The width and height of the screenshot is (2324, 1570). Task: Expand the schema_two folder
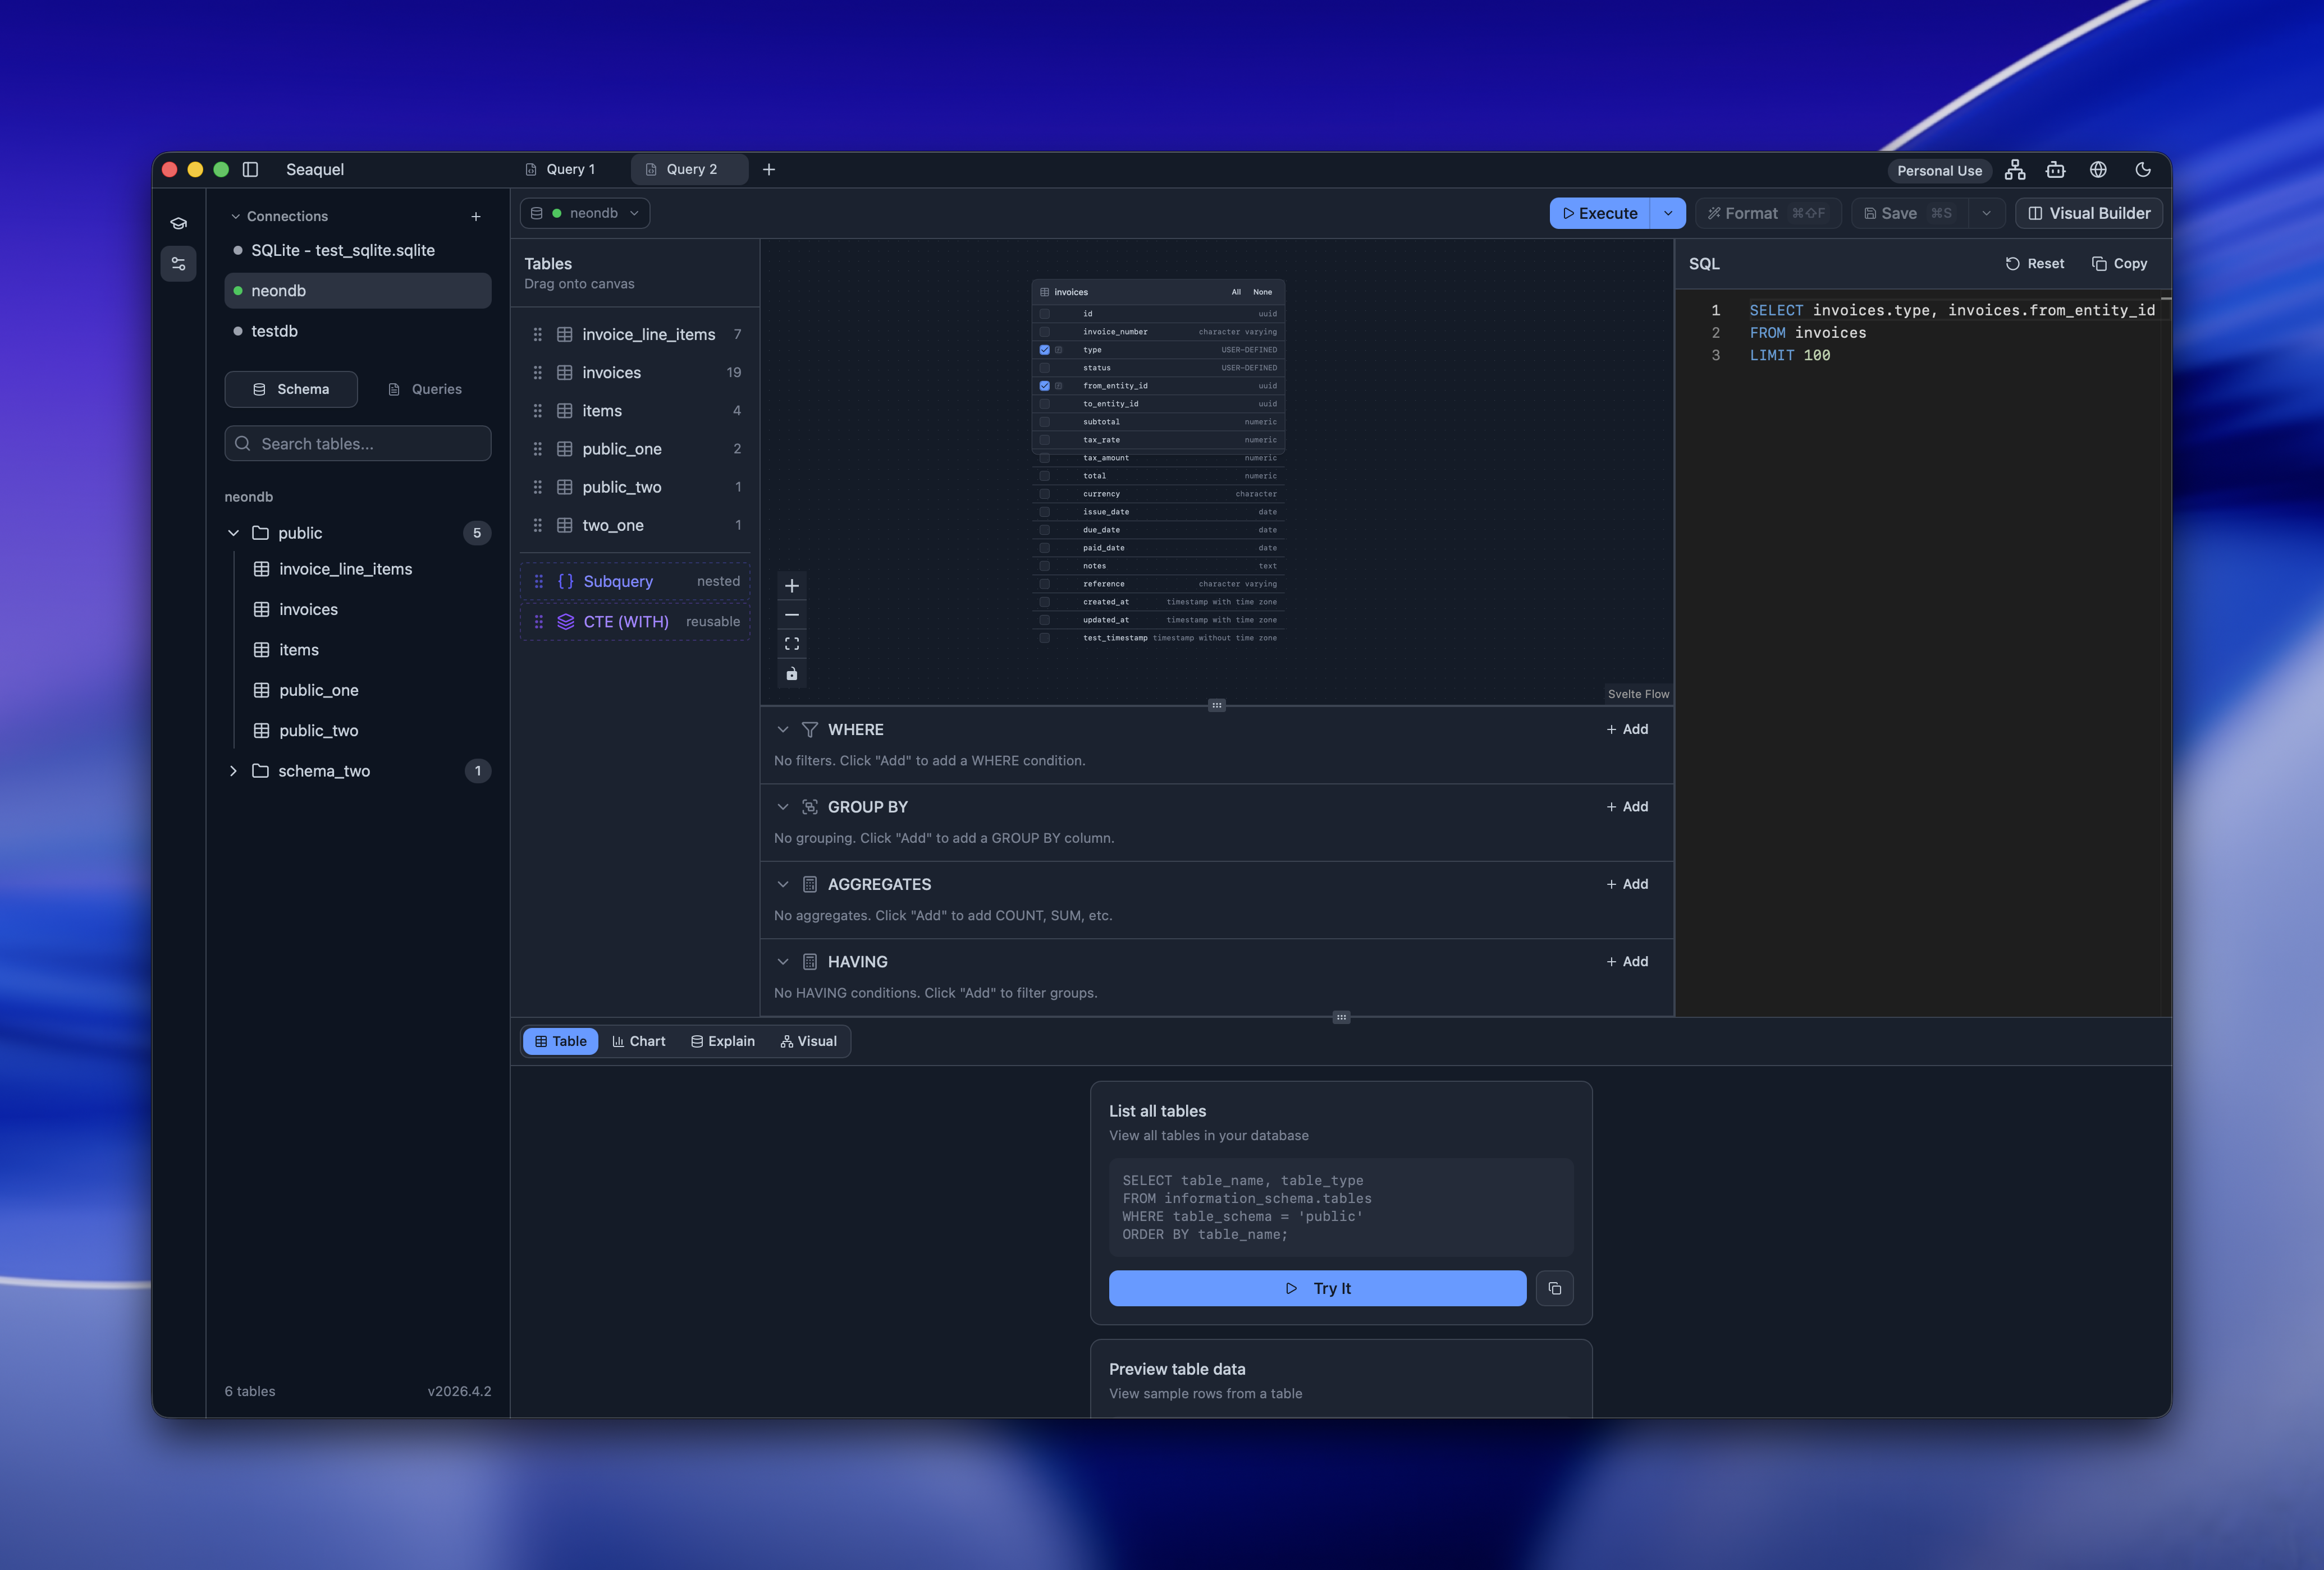(233, 770)
